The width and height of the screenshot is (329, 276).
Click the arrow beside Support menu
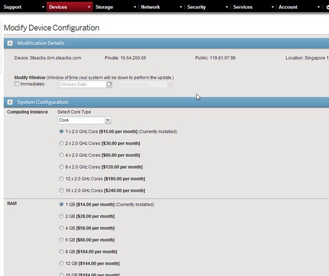point(43,7)
